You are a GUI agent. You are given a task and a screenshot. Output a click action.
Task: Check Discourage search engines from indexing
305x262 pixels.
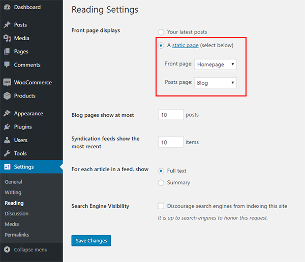pyautogui.click(x=161, y=206)
